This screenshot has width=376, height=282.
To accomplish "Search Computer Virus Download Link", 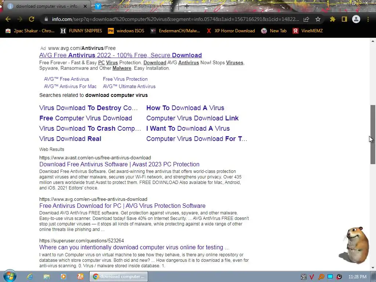I will point(192,118).
